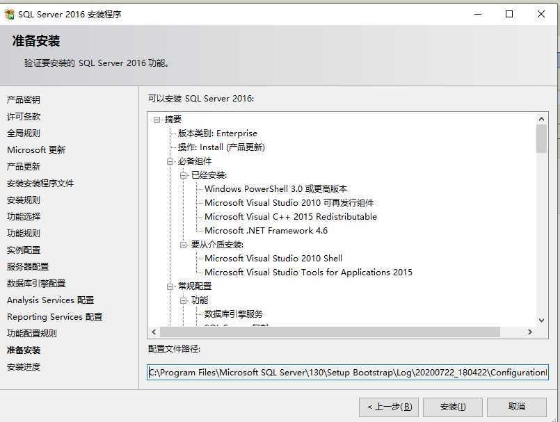
Task: Collapse the 功能 node
Action: 183,300
